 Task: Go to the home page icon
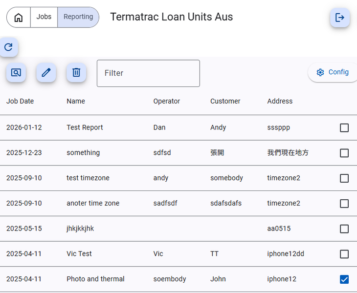pyautogui.click(x=19, y=17)
